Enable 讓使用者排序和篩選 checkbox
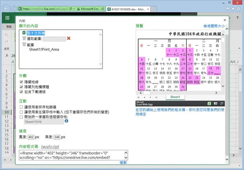244x170 pixels. tap(21, 107)
